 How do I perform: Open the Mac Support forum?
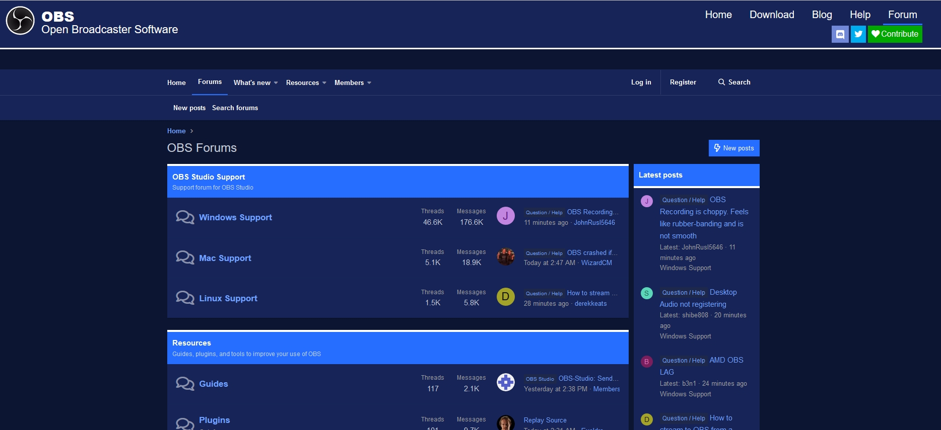pos(225,258)
